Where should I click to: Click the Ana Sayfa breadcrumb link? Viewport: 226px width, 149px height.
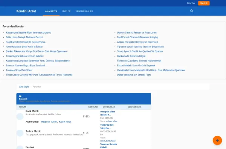[x=24, y=87]
